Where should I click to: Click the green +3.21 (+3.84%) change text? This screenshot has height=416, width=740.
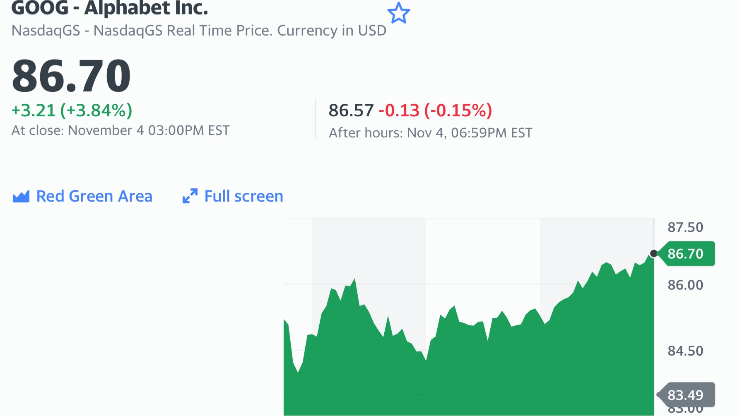click(72, 111)
